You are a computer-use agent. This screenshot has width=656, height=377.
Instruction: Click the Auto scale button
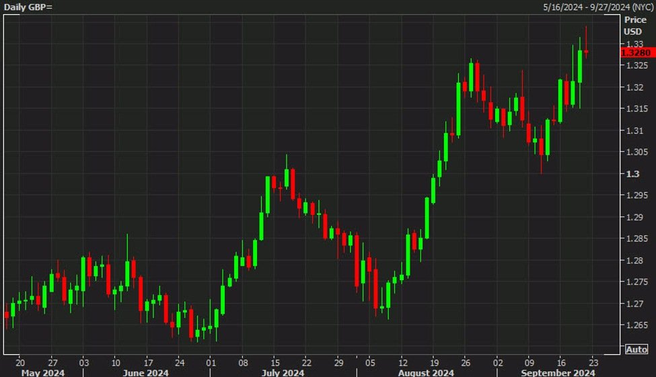pos(636,349)
